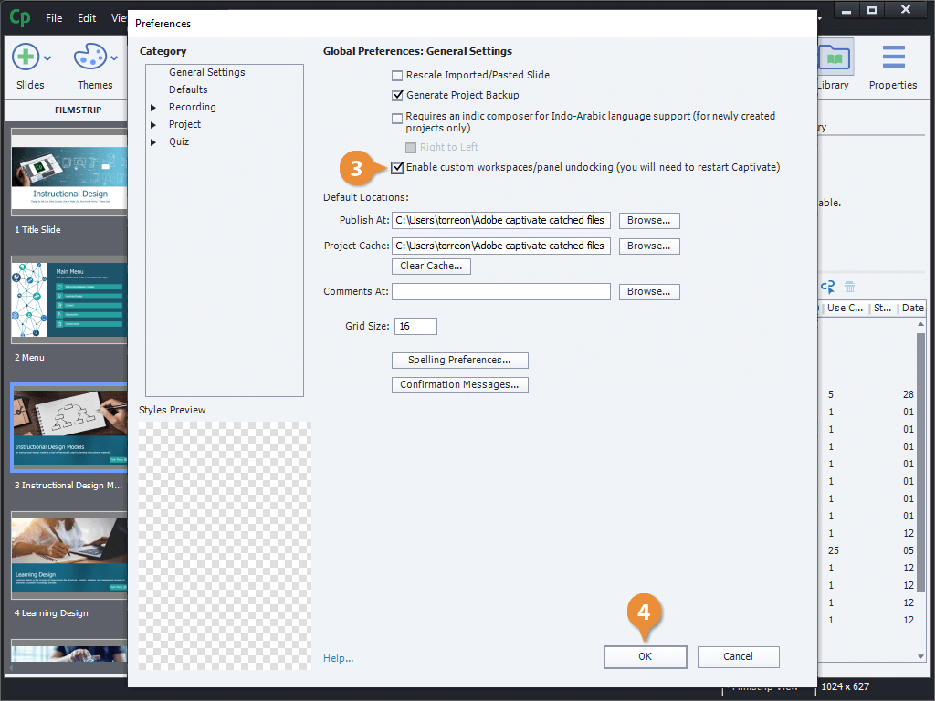The height and width of the screenshot is (701, 935).
Task: Open Spelling Preferences
Action: tap(460, 360)
